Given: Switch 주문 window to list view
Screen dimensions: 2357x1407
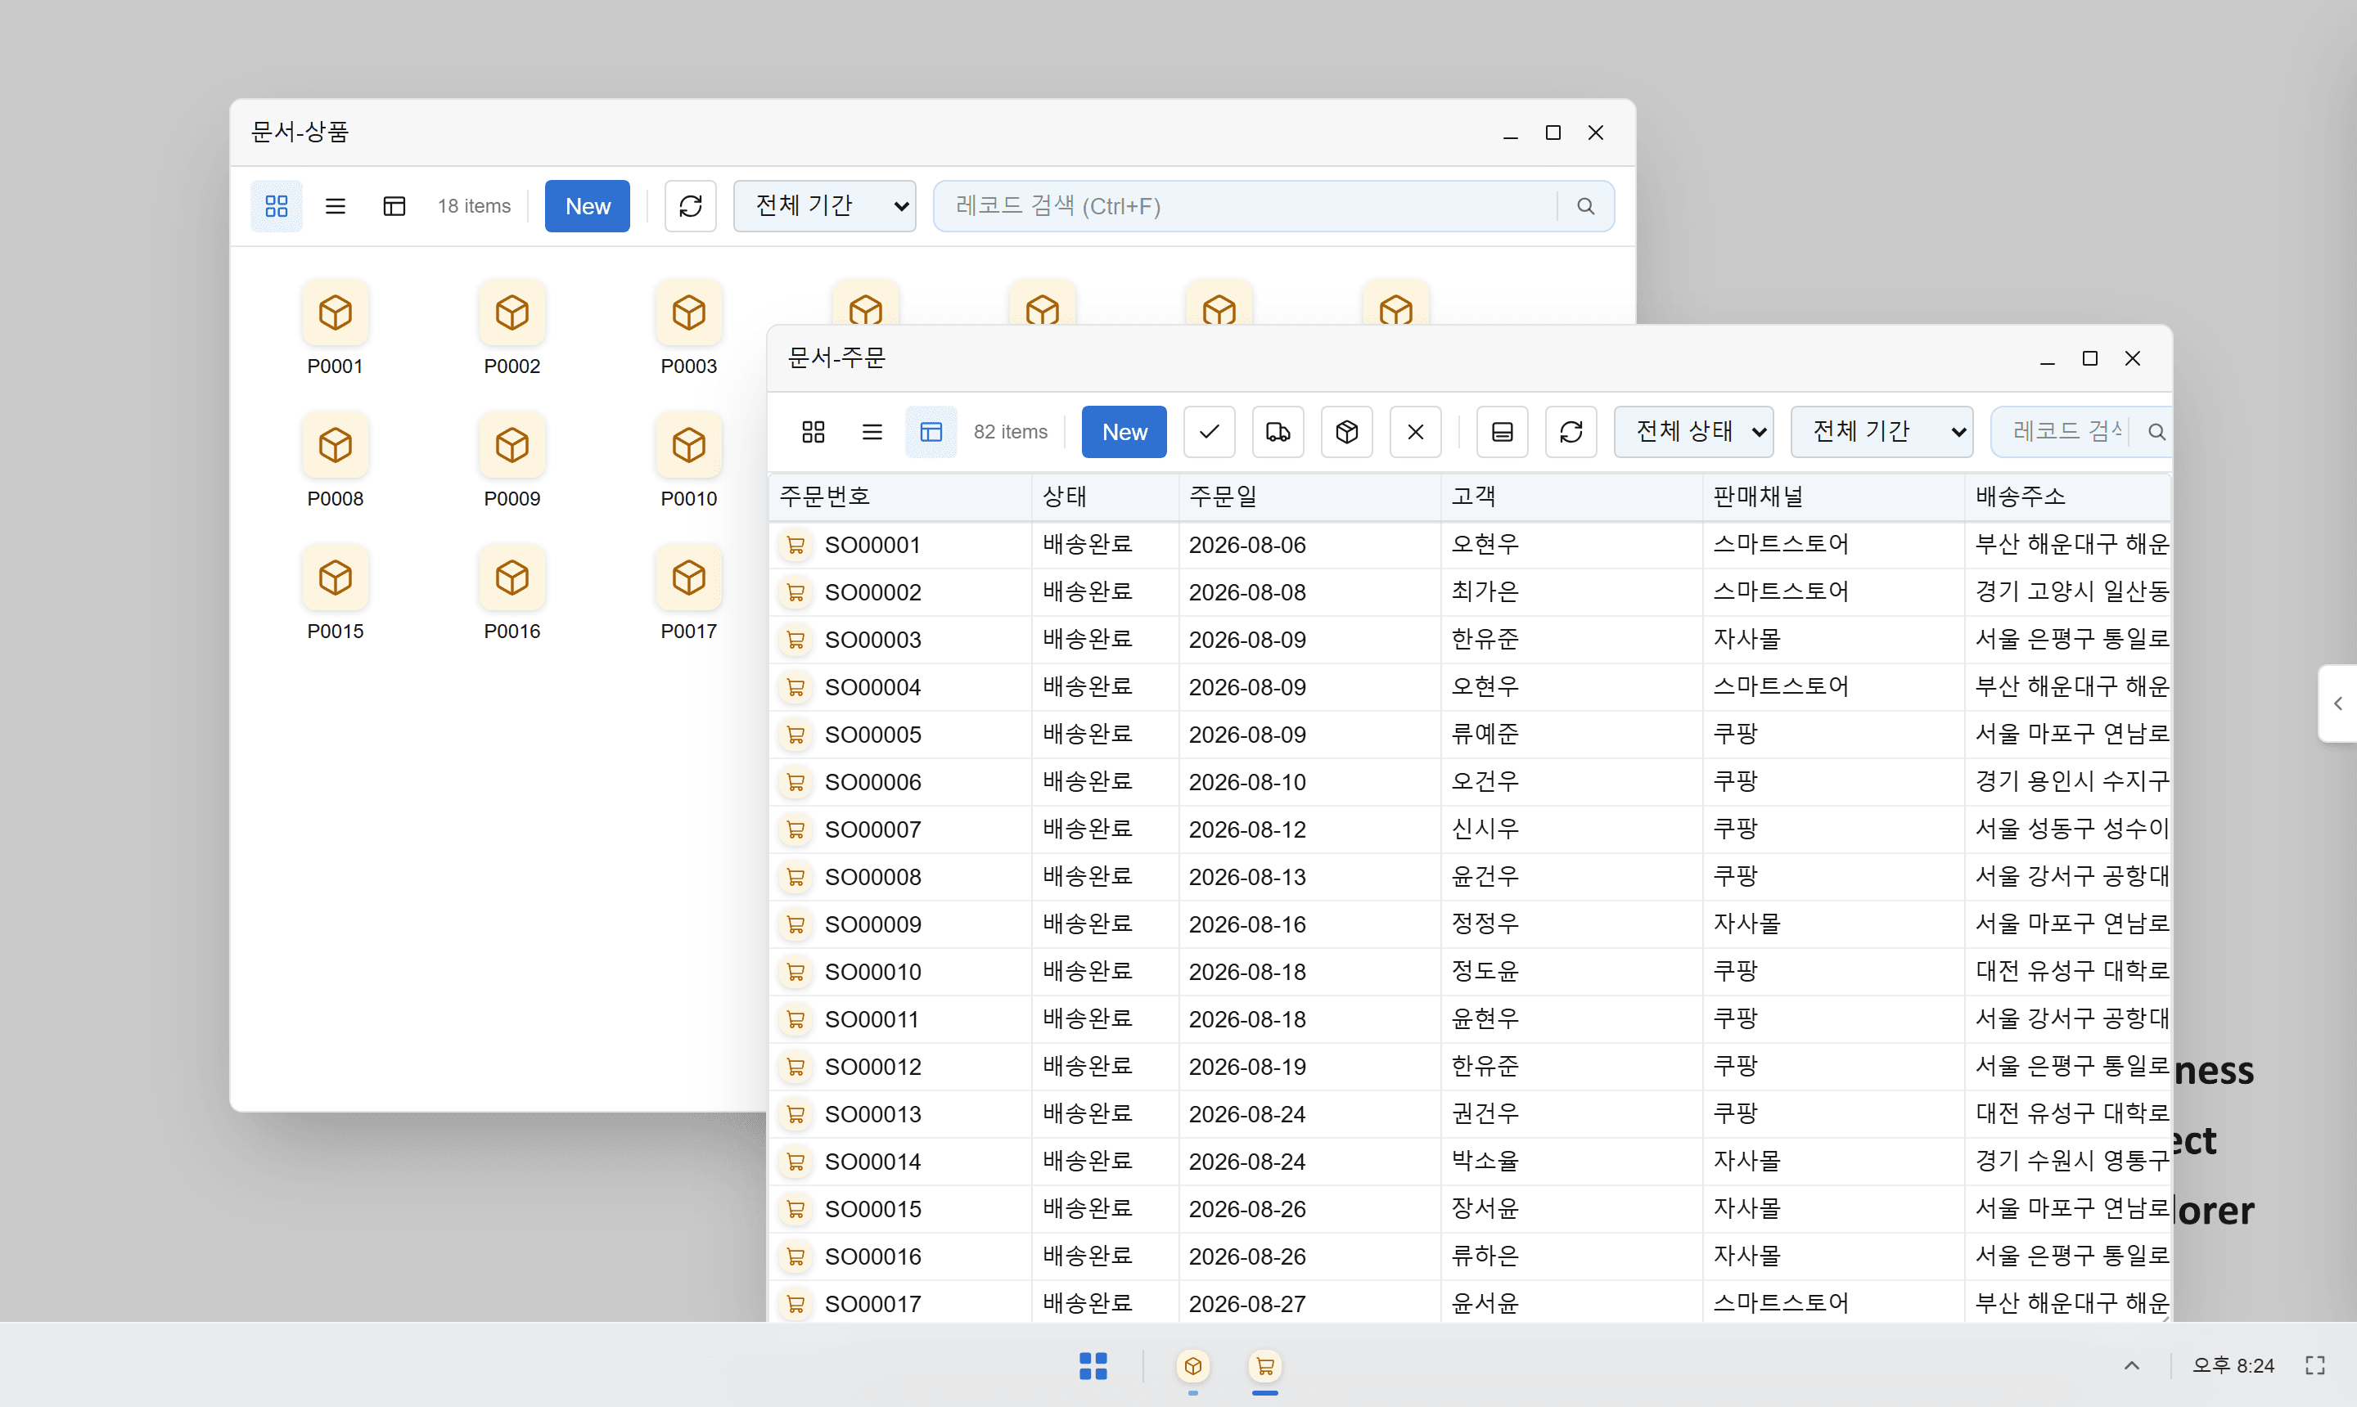Looking at the screenshot, I should click(872, 431).
